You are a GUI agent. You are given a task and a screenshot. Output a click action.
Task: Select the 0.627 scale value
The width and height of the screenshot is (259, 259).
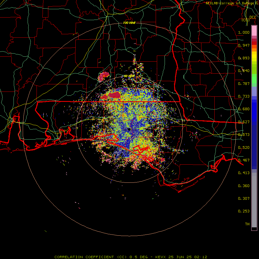[x=244, y=122]
